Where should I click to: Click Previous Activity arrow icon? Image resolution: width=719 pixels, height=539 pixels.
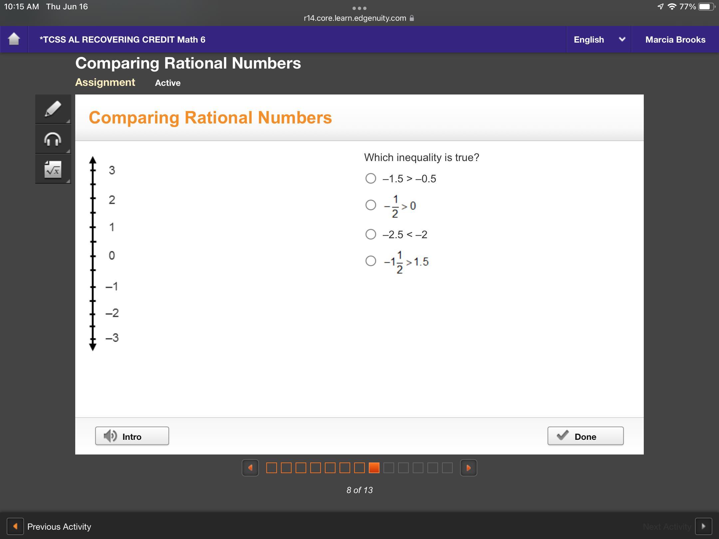tap(15, 526)
